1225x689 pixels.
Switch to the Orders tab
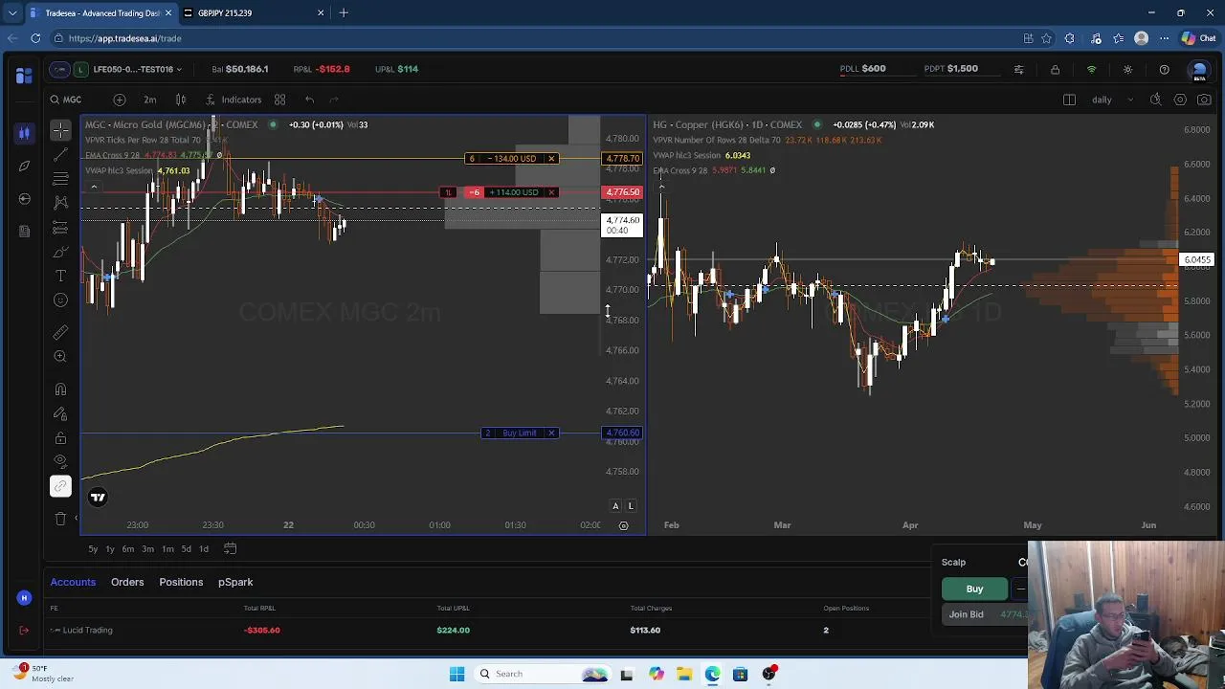tap(127, 582)
